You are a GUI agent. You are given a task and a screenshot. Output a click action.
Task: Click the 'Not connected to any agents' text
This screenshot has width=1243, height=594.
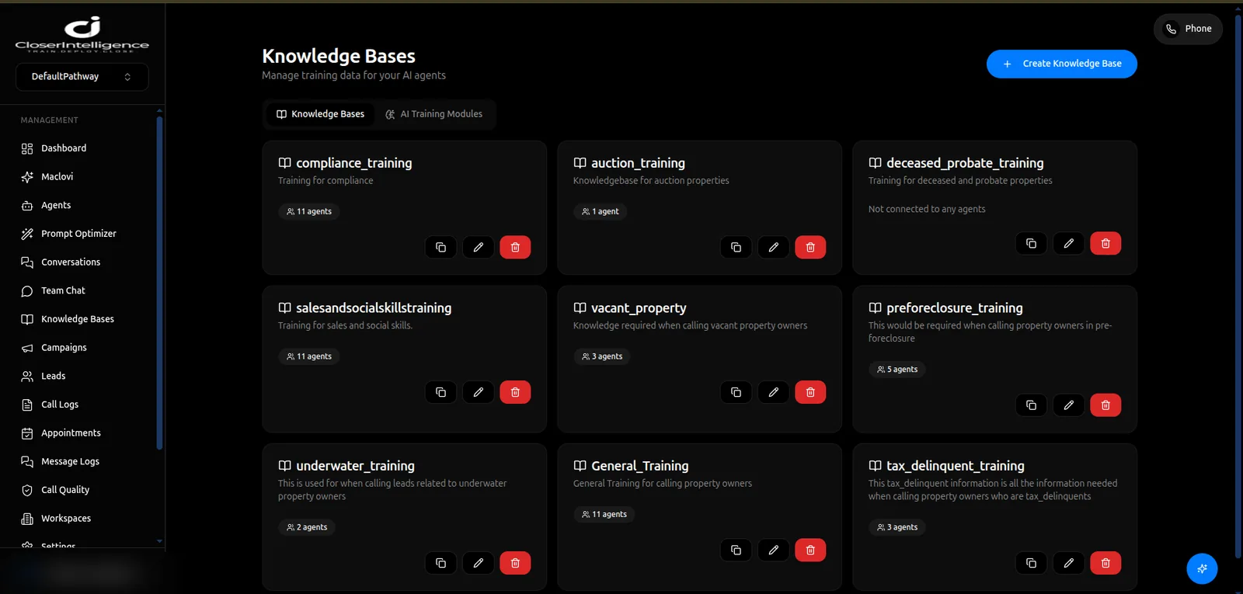(x=927, y=209)
